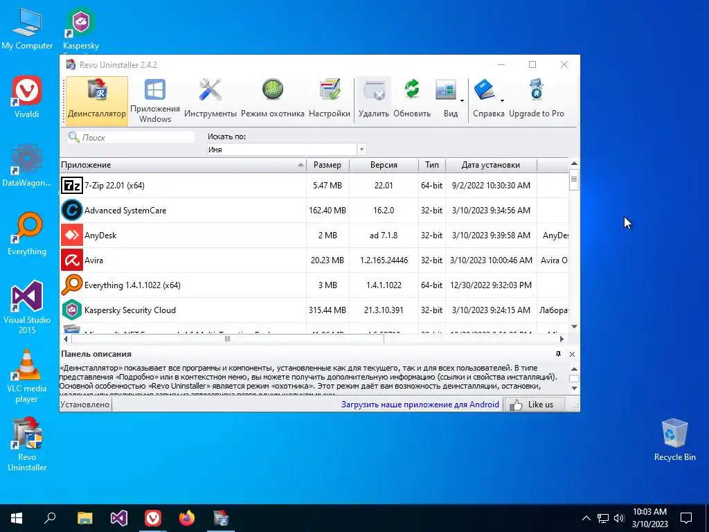Open the Windows Start menu
The height and width of the screenshot is (532, 709).
coord(17,518)
